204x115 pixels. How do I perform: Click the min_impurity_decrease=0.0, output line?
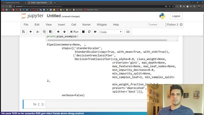pyautogui.click(x=134, y=70)
